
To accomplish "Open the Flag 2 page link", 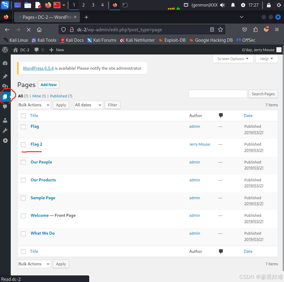I will (36, 144).
